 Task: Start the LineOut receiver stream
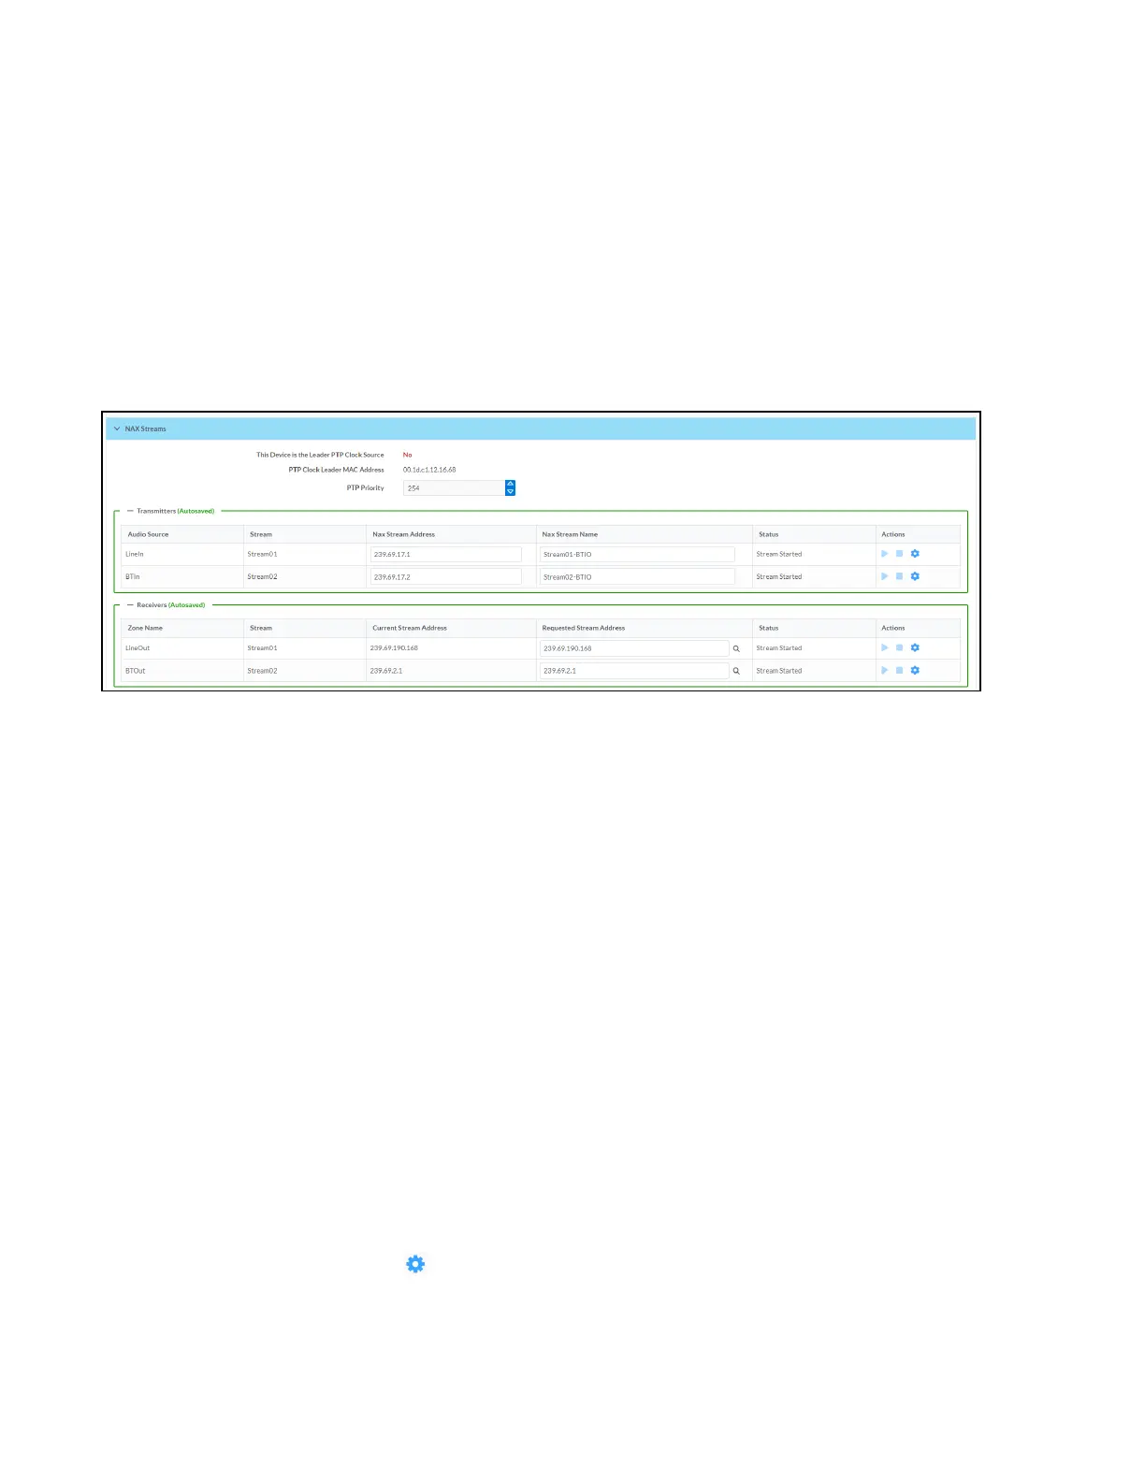pos(885,647)
